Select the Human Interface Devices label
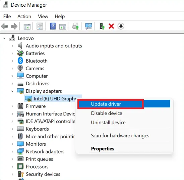 [x=51, y=114]
